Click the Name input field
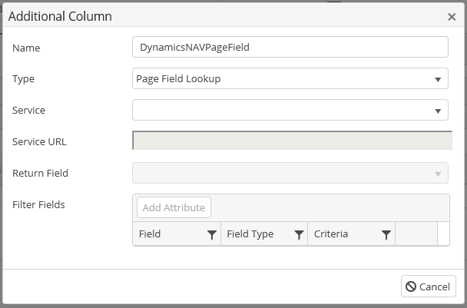Screen dimensions: 467x308 click(x=290, y=47)
